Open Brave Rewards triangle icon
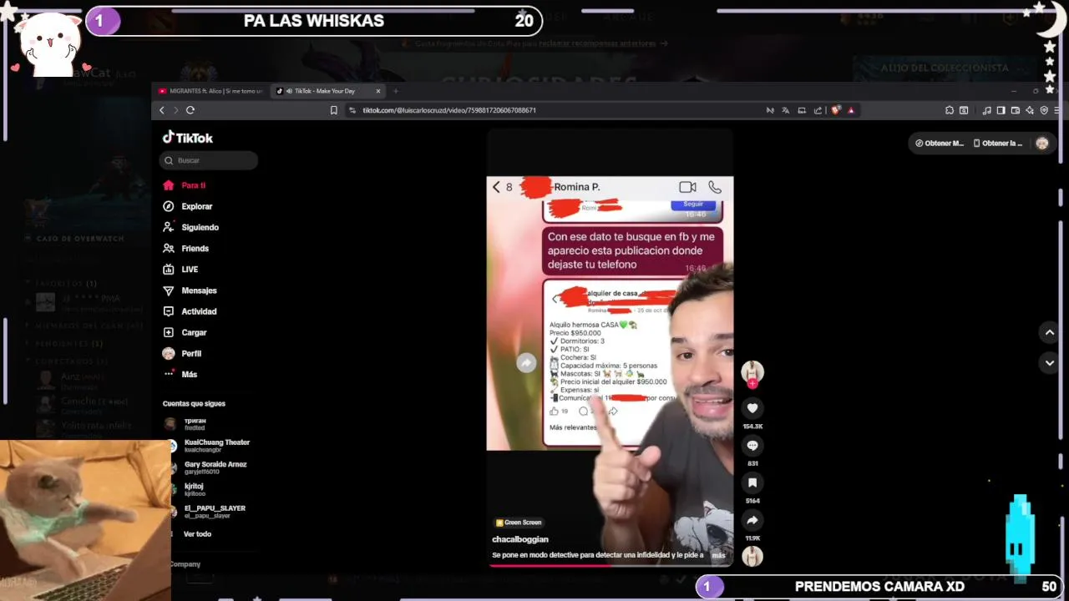 [x=851, y=110]
